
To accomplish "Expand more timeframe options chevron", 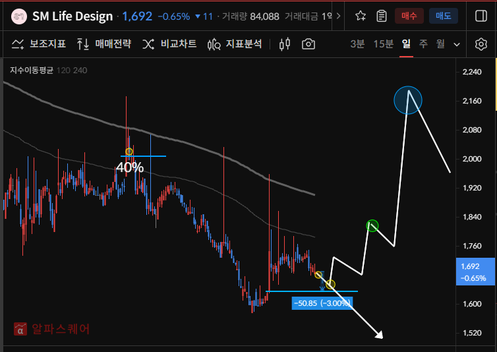I will tap(457, 44).
